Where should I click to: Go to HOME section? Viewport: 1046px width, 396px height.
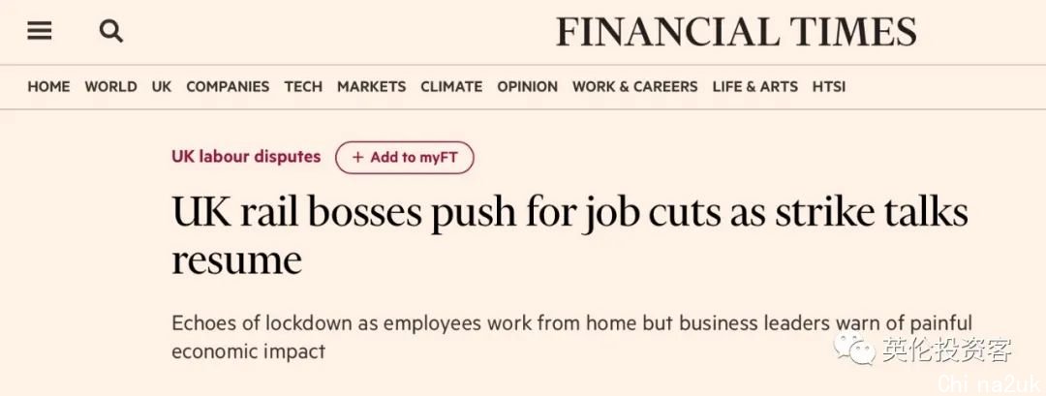tap(48, 87)
